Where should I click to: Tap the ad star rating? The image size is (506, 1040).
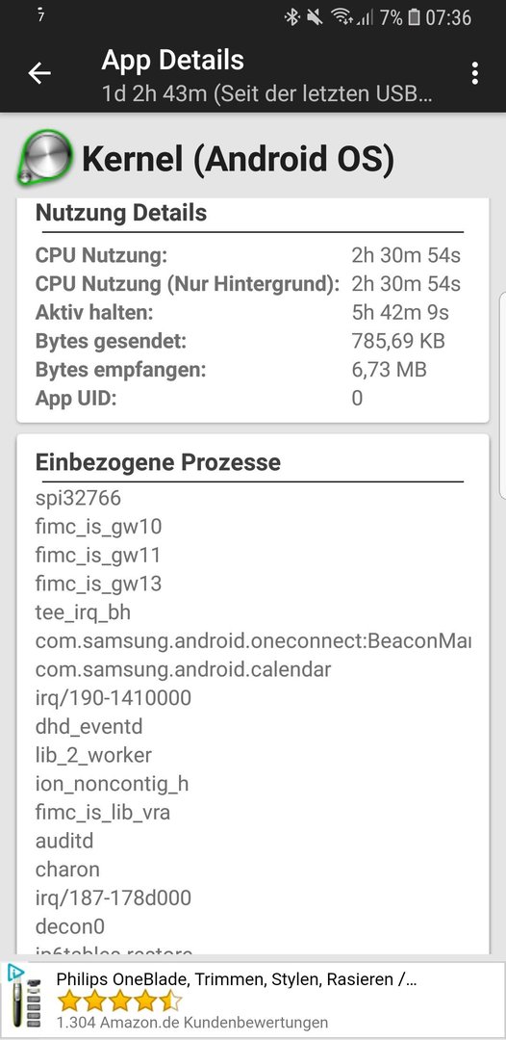[119, 1001]
